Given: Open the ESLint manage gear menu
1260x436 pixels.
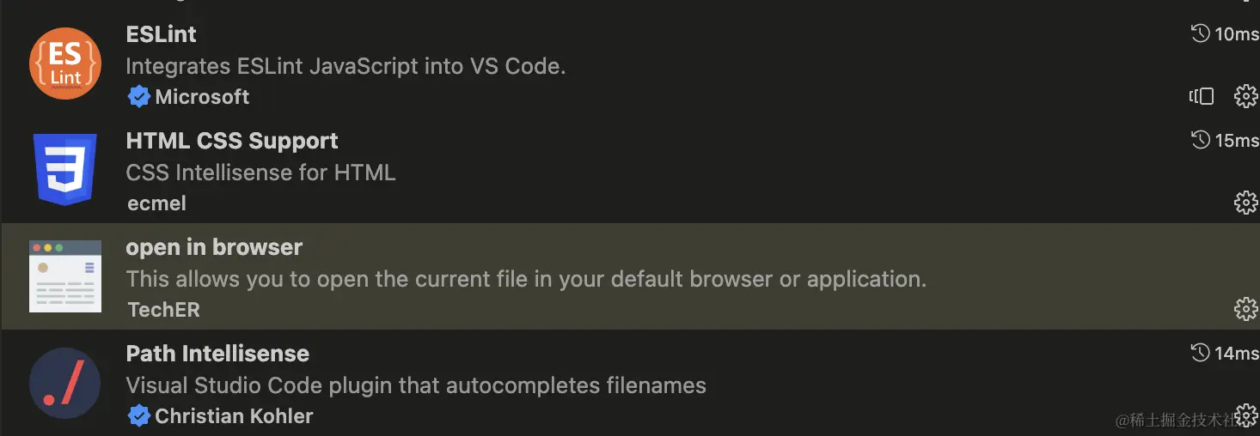Looking at the screenshot, I should 1245,96.
